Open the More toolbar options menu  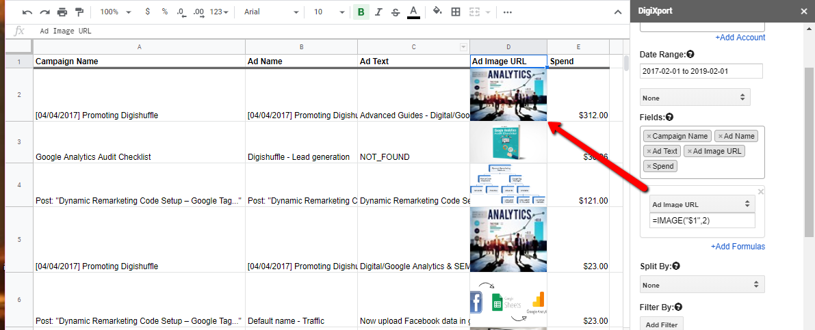point(508,12)
